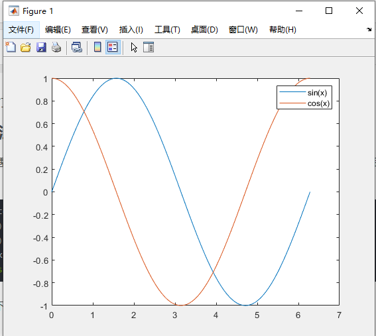376x336 pixels.
Task: Click the Link Plot toolbar icon
Action: pos(77,47)
